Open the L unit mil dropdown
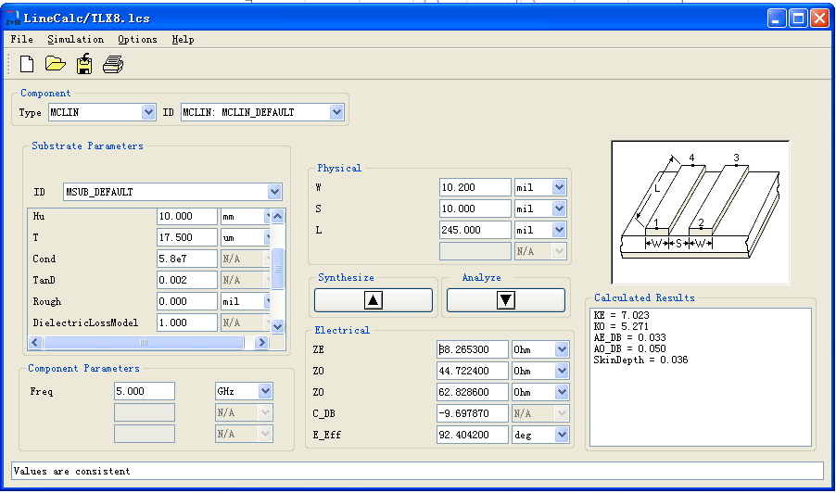The image size is (836, 493). coord(559,230)
